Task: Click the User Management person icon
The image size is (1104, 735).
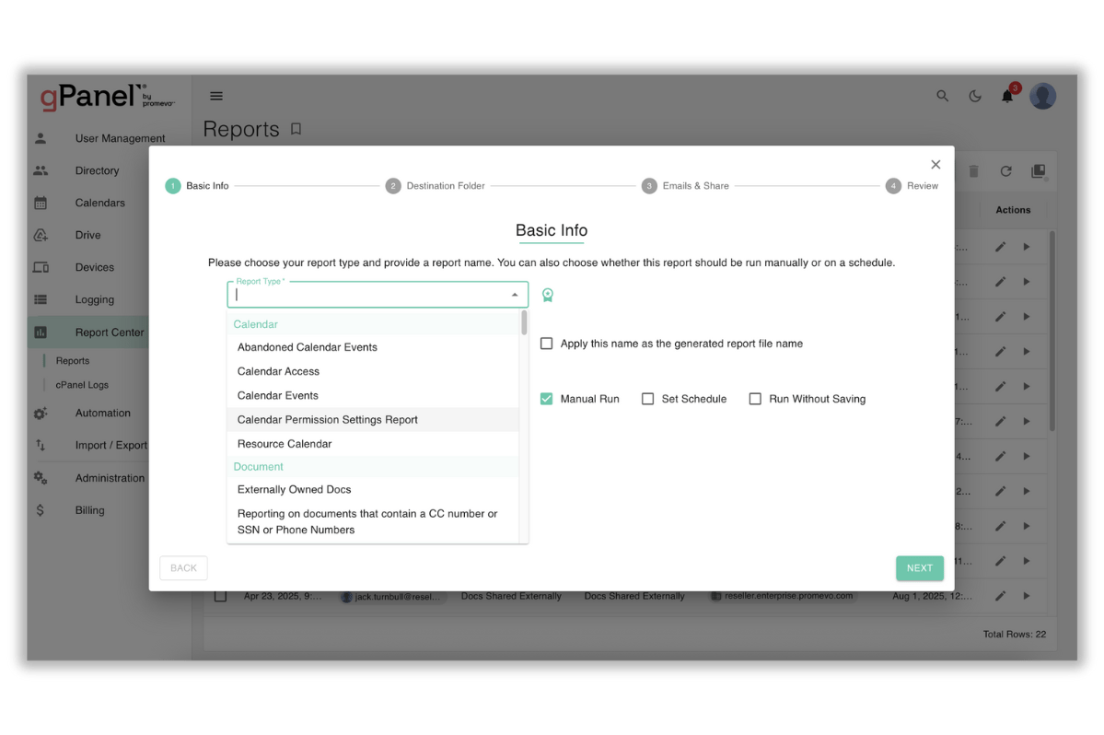Action: click(41, 138)
